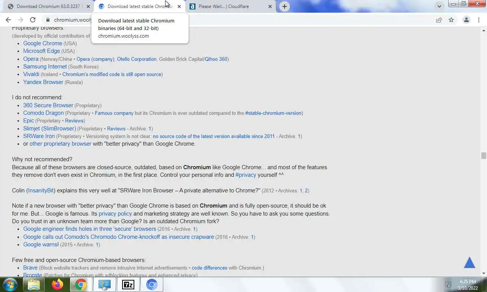
Task: Follow the 'other proprietary browser' link
Action: tap(60, 144)
